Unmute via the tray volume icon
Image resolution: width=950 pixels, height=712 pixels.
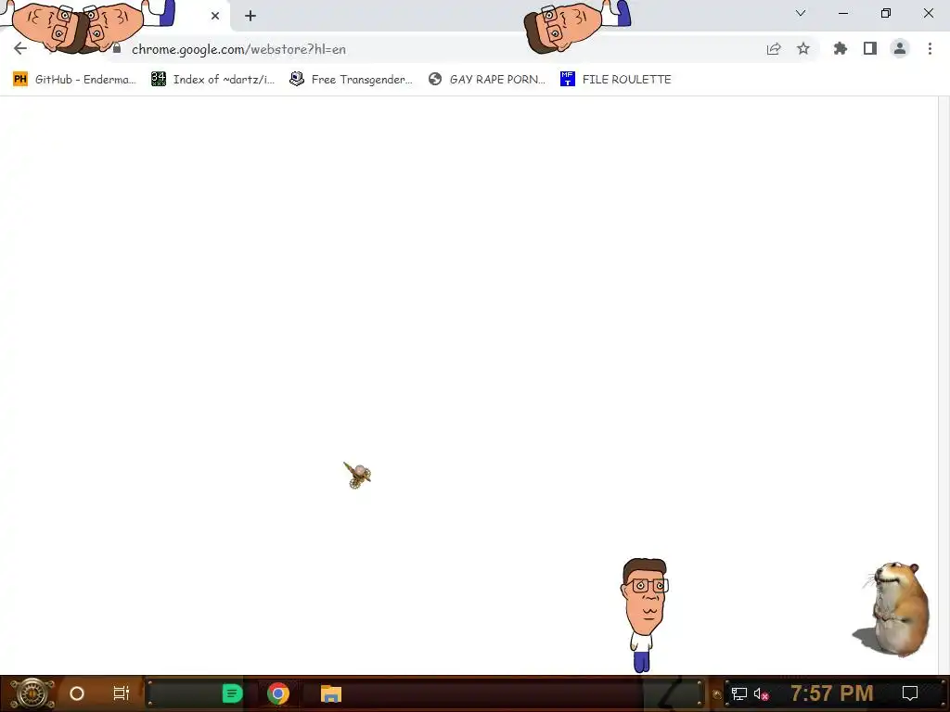[761, 693]
